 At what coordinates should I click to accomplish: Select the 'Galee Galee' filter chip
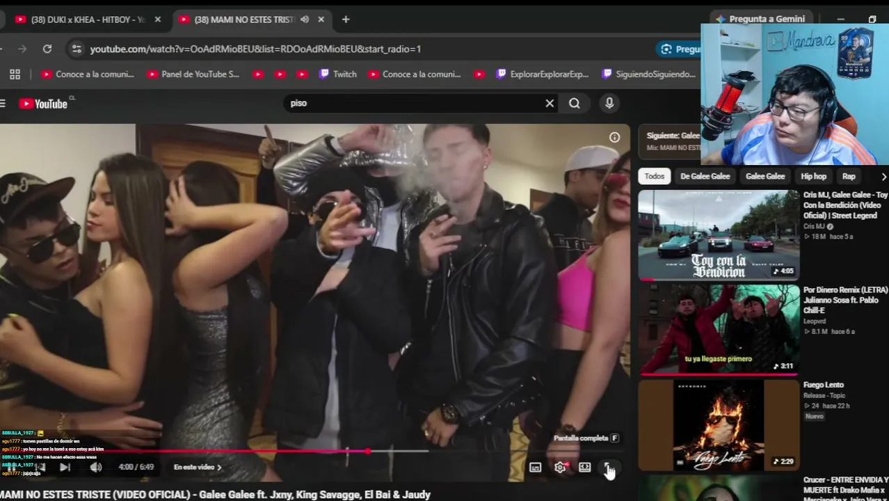pyautogui.click(x=765, y=176)
